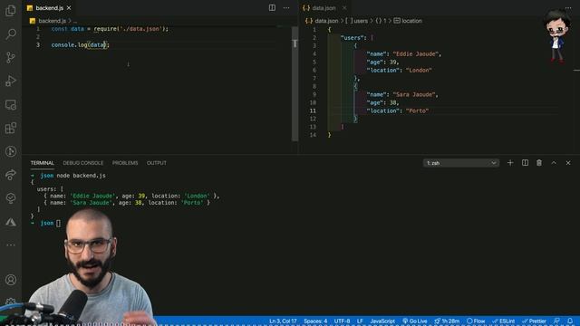Split the backend.js editor to the right
Screen dimensions: 580x326
coord(272,8)
